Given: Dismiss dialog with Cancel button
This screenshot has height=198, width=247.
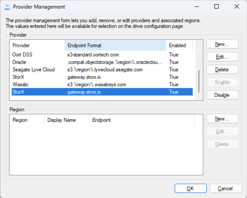Looking at the screenshot, I should 226,188.
